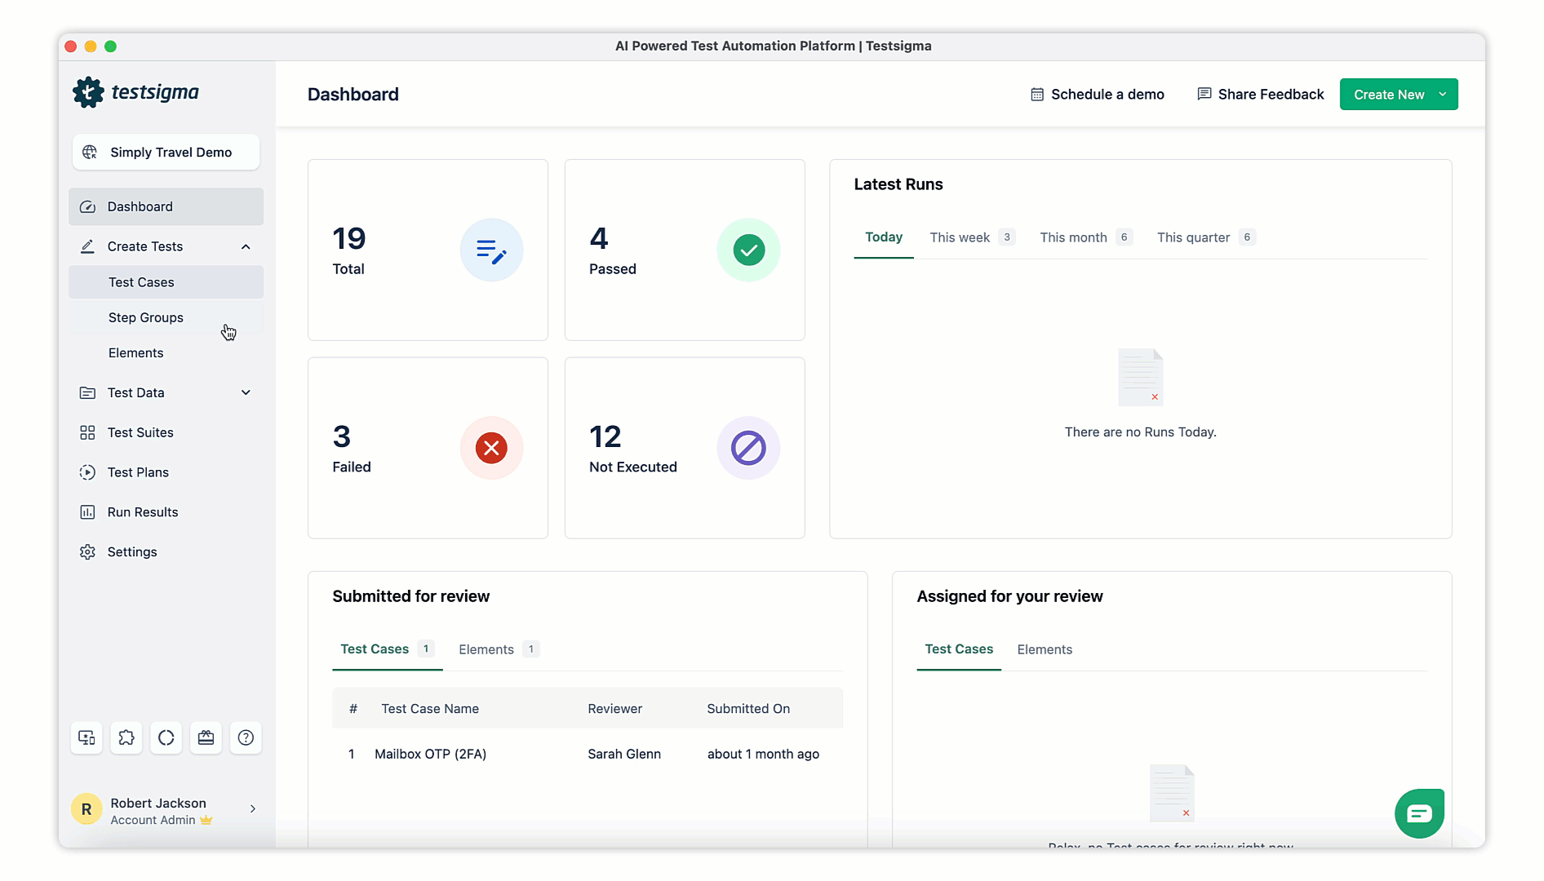The height and width of the screenshot is (881, 1544).
Task: Open the Simply Travel Demo project selector
Action: coord(166,153)
